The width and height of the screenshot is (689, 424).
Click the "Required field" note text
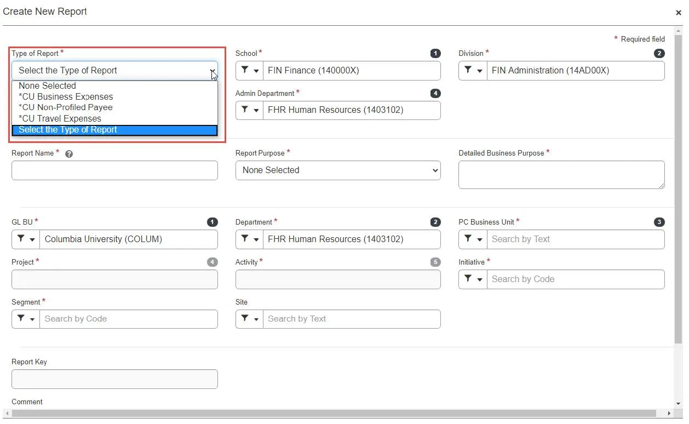643,39
